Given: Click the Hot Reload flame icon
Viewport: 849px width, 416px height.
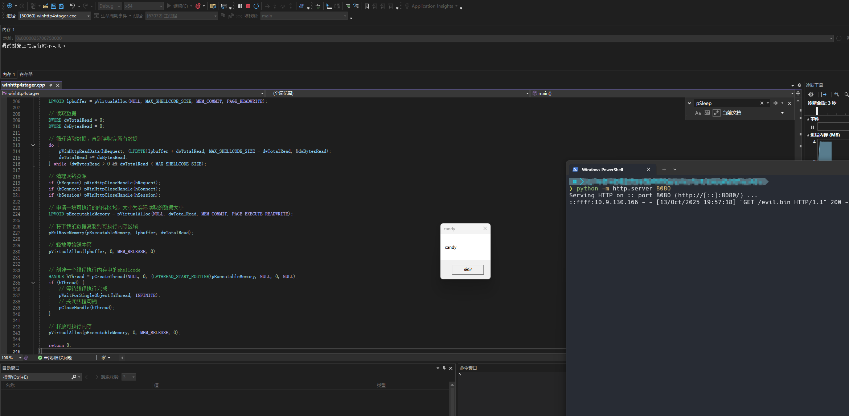Looking at the screenshot, I should (x=198, y=6).
